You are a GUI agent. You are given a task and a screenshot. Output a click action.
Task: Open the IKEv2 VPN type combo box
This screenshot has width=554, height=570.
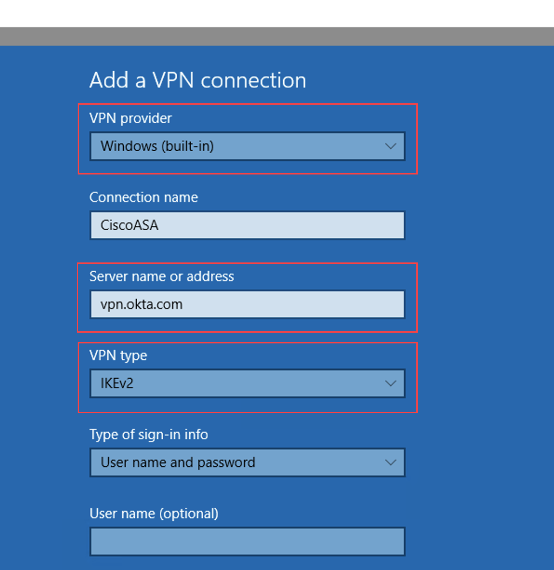[247, 383]
